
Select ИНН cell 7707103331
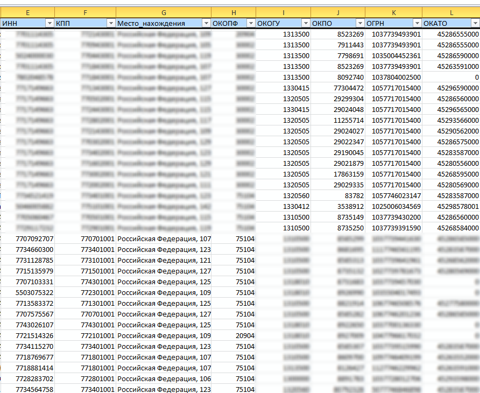pos(27,282)
